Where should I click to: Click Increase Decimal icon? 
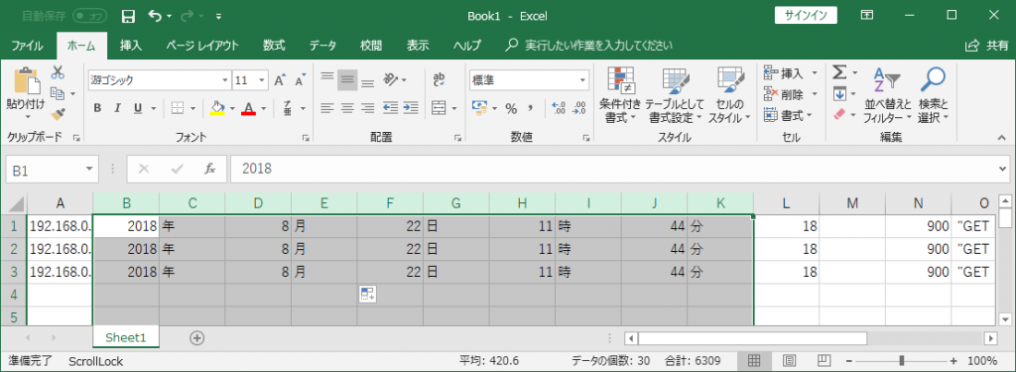coord(559,108)
